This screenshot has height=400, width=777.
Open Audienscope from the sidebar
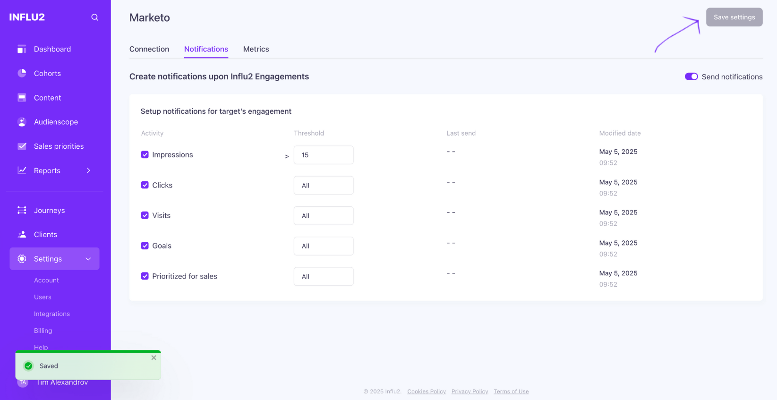56,122
